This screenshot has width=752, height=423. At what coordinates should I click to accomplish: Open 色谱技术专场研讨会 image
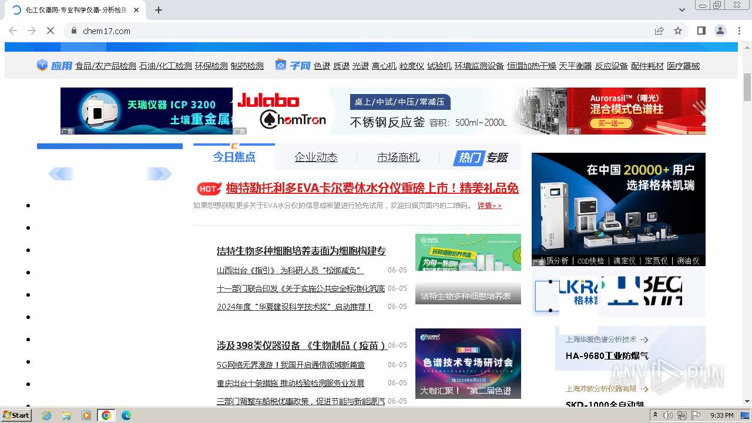[468, 363]
